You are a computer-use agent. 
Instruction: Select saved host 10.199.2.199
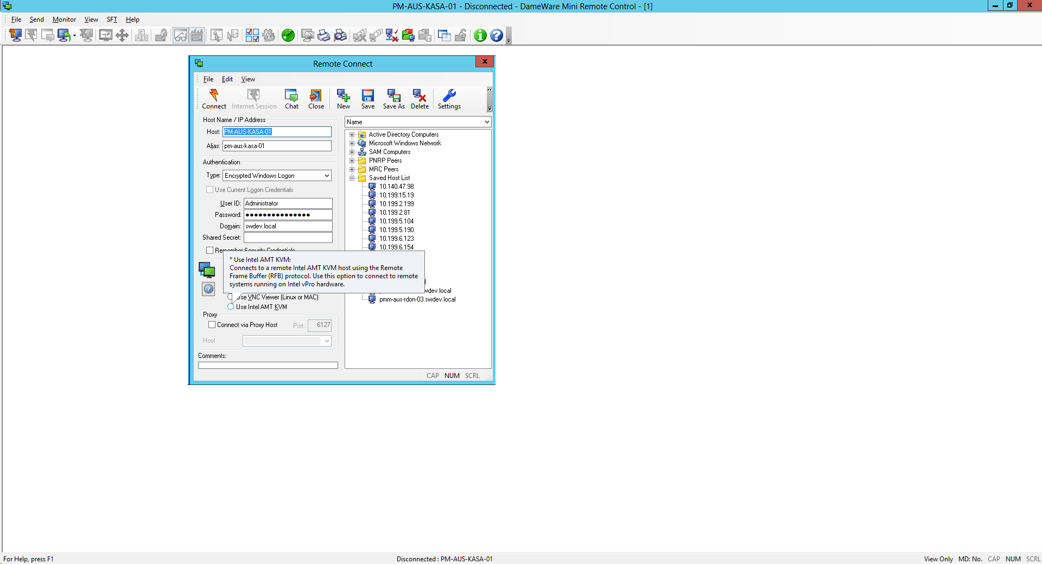(x=396, y=204)
